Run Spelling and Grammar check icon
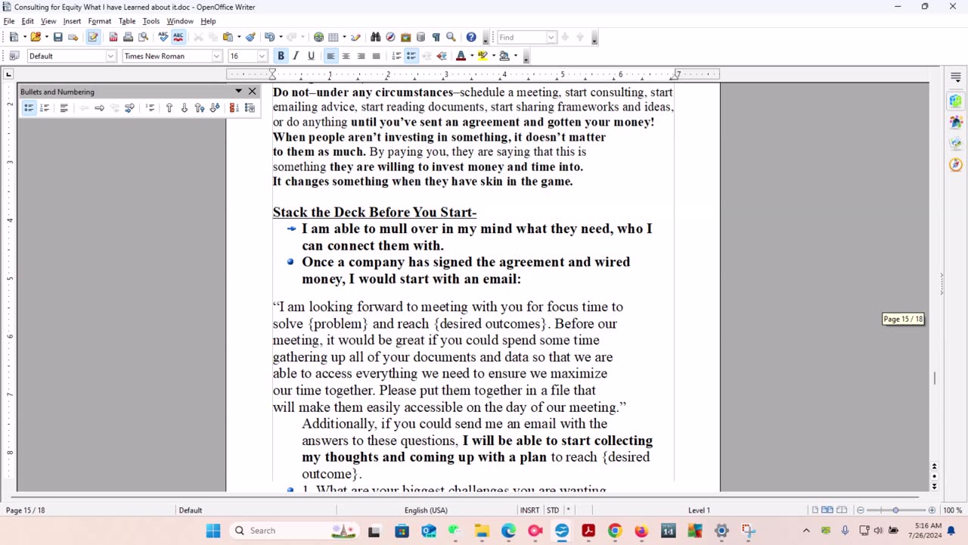968x545 pixels. (163, 37)
